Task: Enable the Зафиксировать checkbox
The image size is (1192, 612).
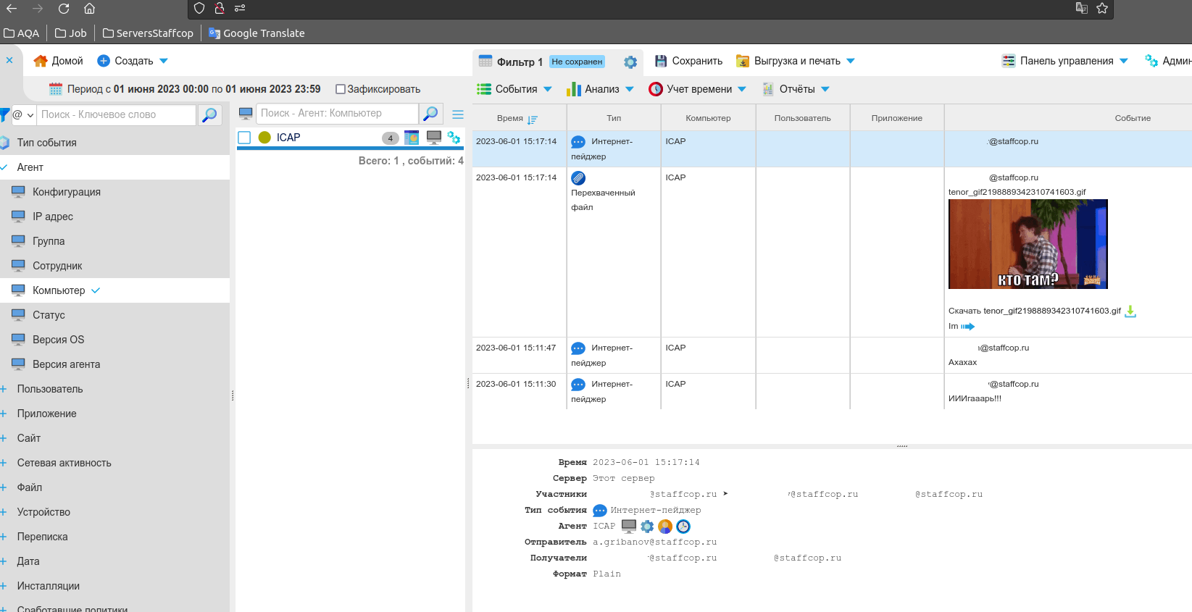Action: pyautogui.click(x=340, y=89)
